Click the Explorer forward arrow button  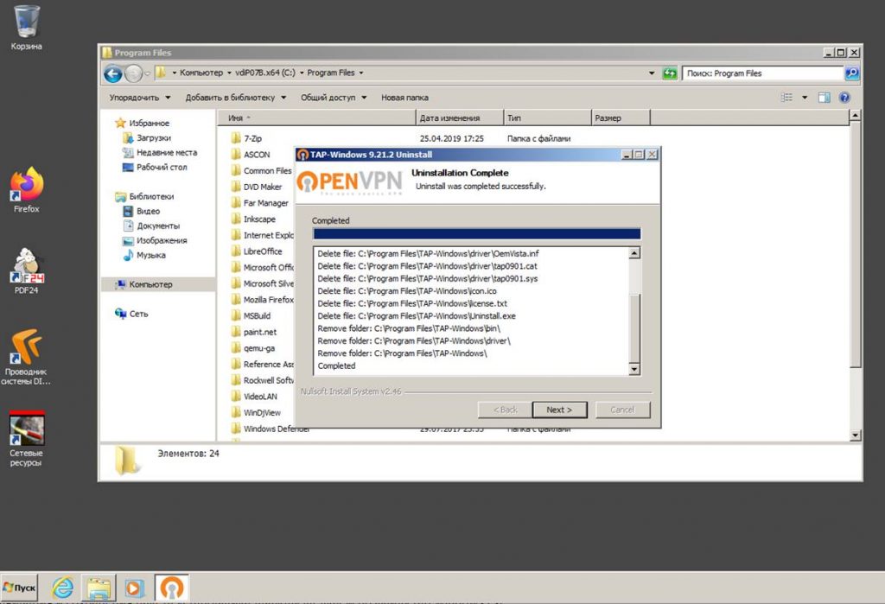tap(133, 73)
